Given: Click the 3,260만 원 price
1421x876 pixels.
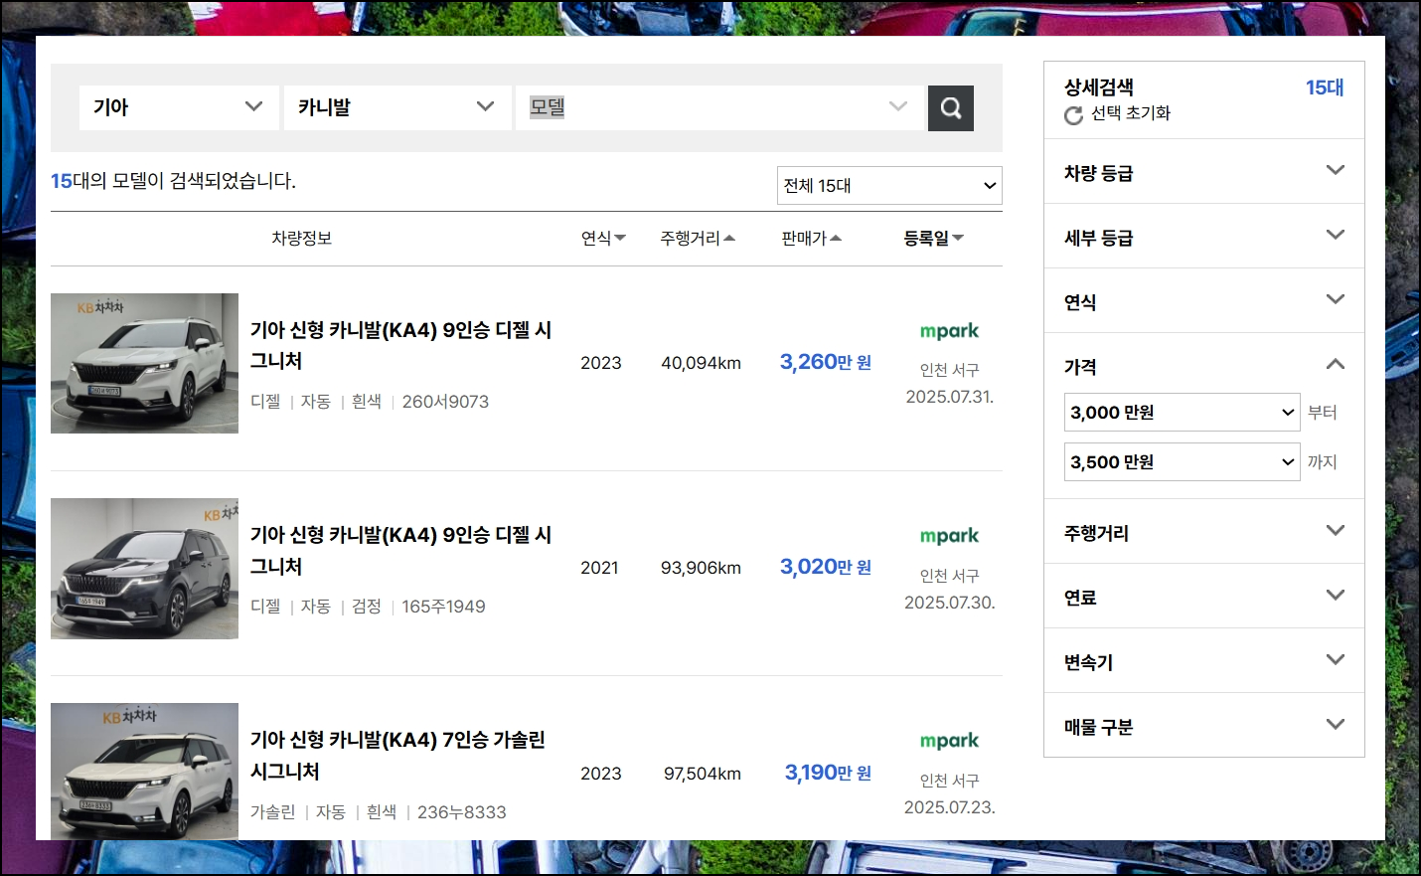Looking at the screenshot, I should coord(826,362).
